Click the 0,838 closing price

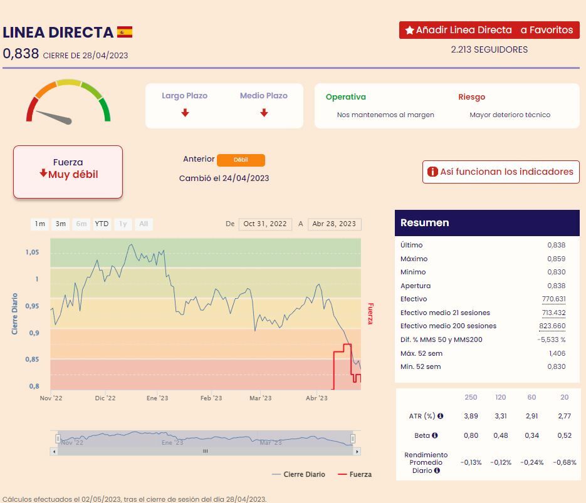pos(21,53)
